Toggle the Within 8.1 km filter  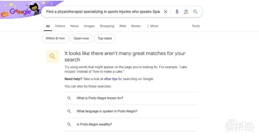55,38
